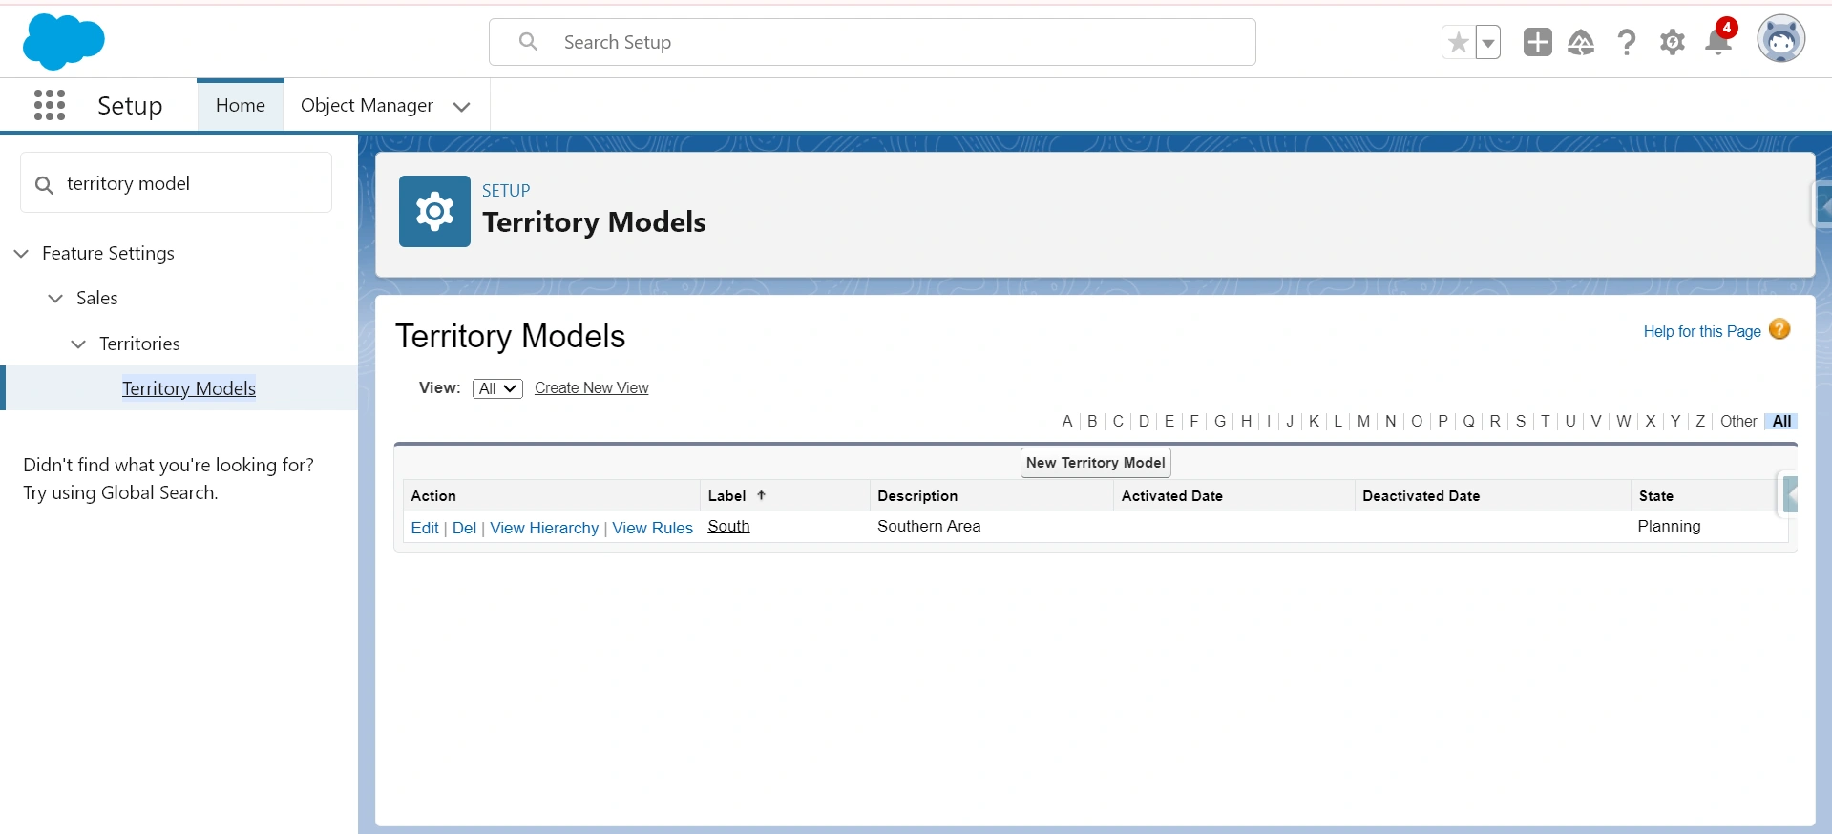The height and width of the screenshot is (834, 1832).
Task: Focus the Search Setup field
Action: tap(872, 42)
